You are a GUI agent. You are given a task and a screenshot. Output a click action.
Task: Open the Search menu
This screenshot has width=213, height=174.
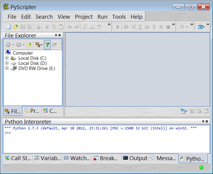(44, 17)
